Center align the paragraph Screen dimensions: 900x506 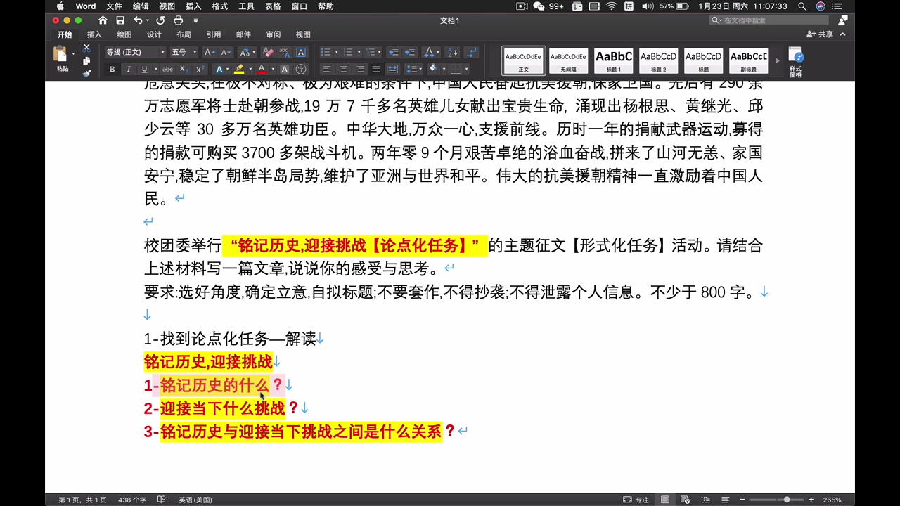pos(343,69)
